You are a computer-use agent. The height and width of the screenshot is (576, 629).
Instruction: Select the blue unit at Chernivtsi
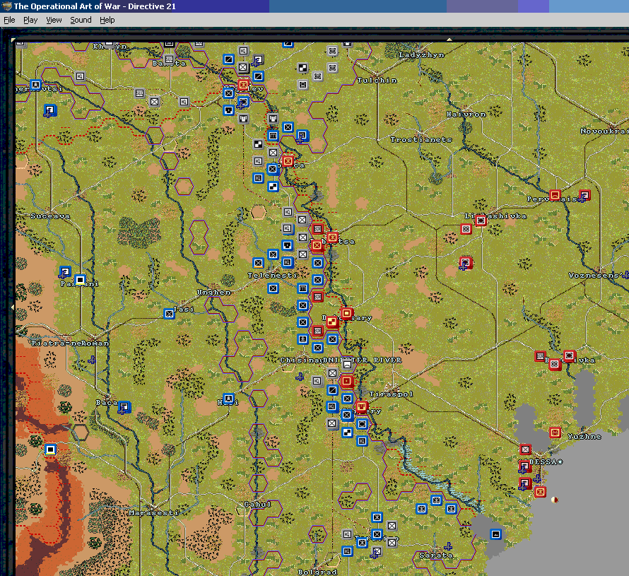point(36,85)
